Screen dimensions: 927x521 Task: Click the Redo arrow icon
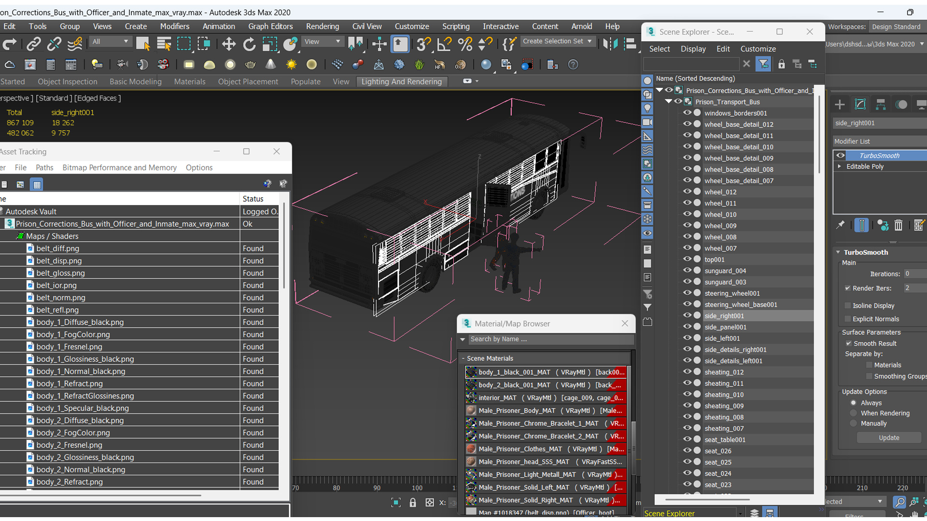10,44
